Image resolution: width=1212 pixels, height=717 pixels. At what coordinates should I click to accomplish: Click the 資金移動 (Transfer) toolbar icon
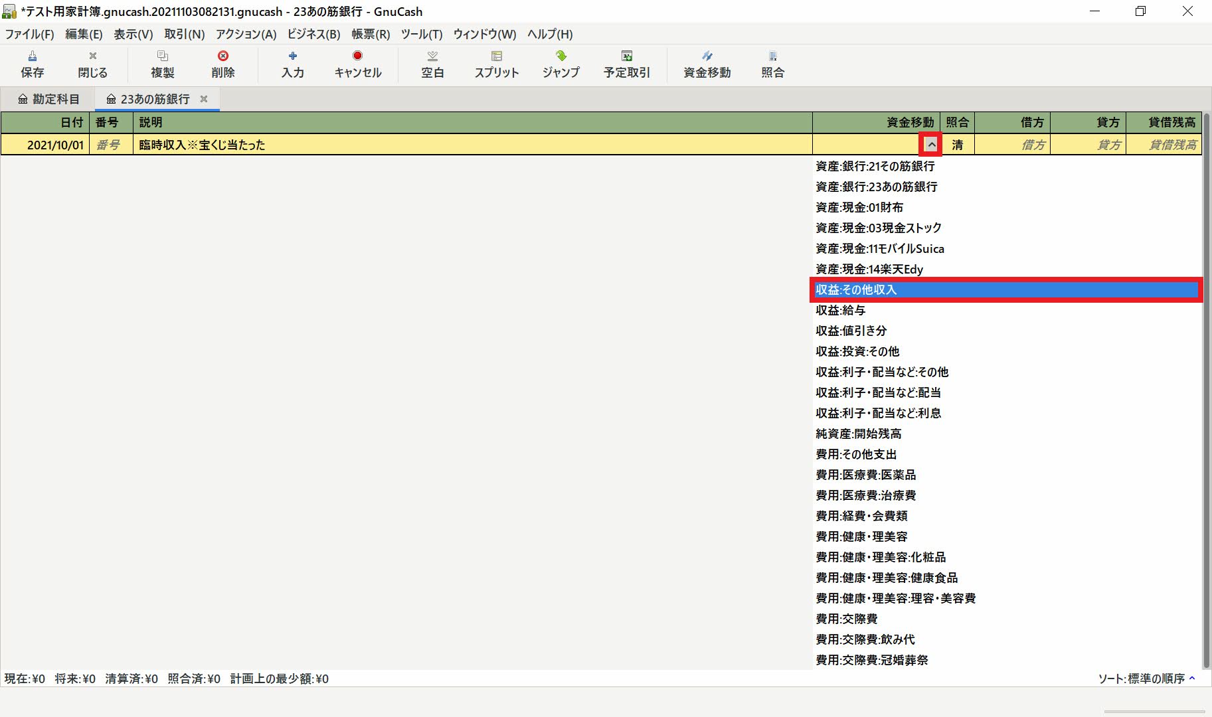click(x=707, y=64)
